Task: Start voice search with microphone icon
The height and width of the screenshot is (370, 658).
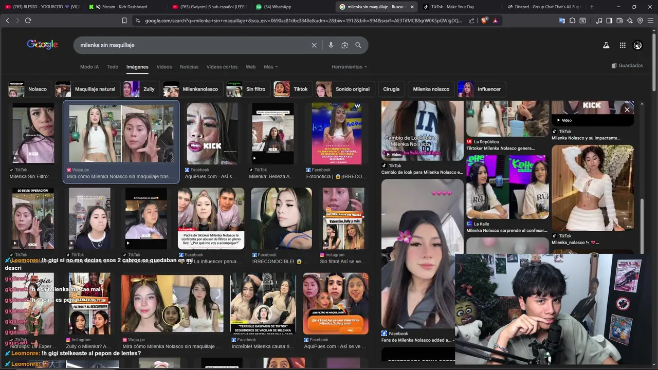Action: (x=331, y=45)
